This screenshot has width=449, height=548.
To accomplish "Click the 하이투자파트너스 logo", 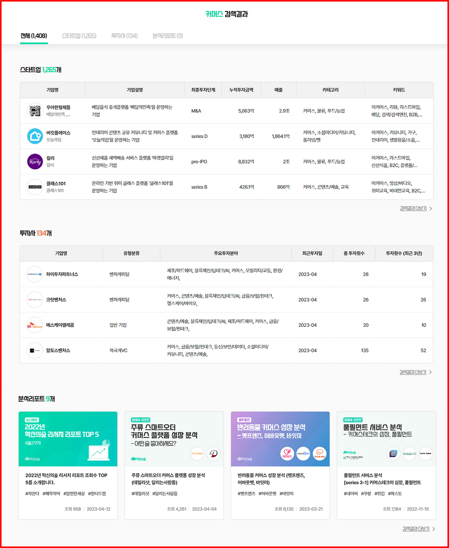I will coord(35,274).
